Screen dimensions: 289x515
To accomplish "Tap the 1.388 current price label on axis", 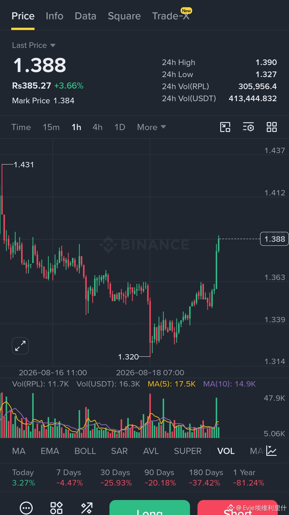I will (275, 239).
